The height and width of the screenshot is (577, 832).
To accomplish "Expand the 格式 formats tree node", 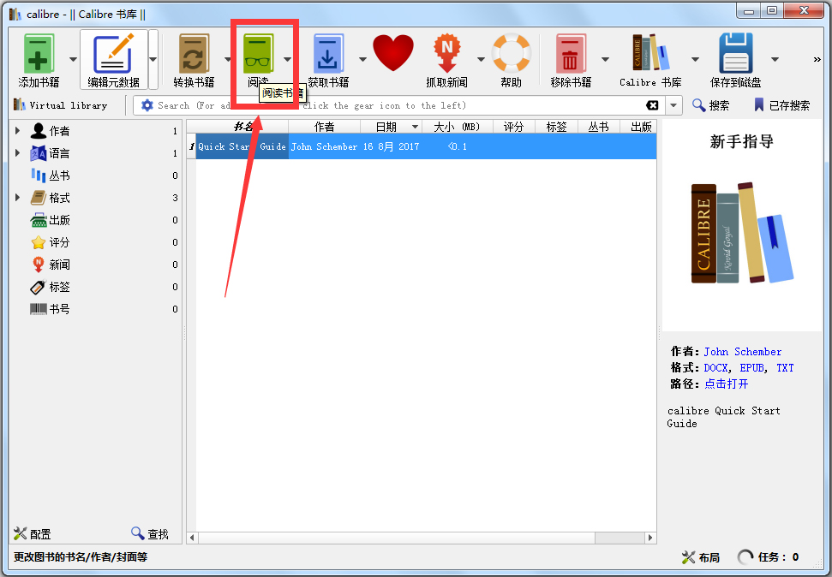I will [18, 198].
